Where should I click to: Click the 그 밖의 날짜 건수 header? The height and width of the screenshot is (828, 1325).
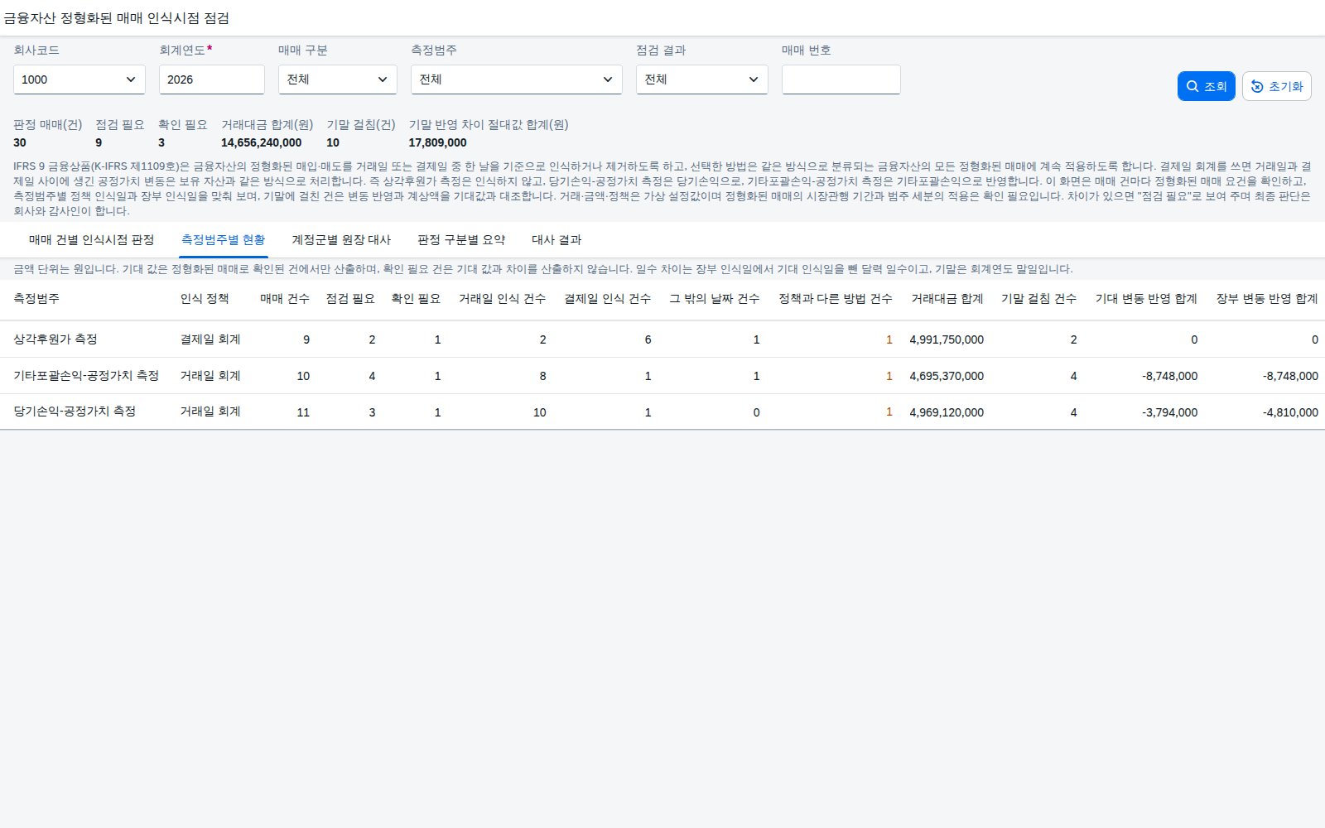pyautogui.click(x=714, y=299)
